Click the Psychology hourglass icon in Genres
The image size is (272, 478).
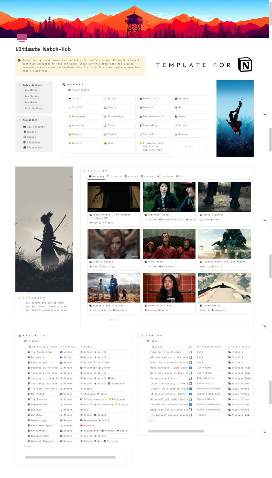[141, 125]
